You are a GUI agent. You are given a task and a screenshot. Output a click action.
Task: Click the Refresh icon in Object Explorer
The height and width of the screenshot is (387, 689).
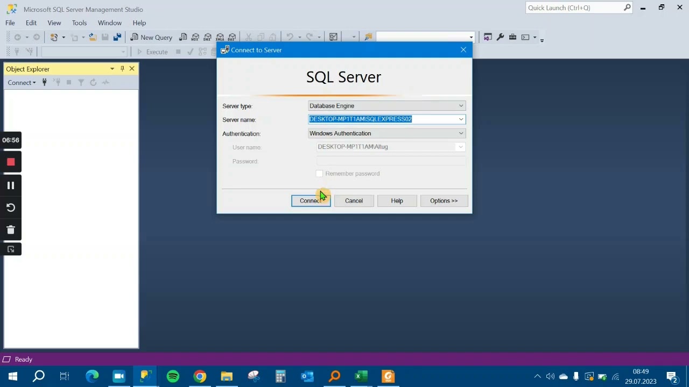coord(93,82)
